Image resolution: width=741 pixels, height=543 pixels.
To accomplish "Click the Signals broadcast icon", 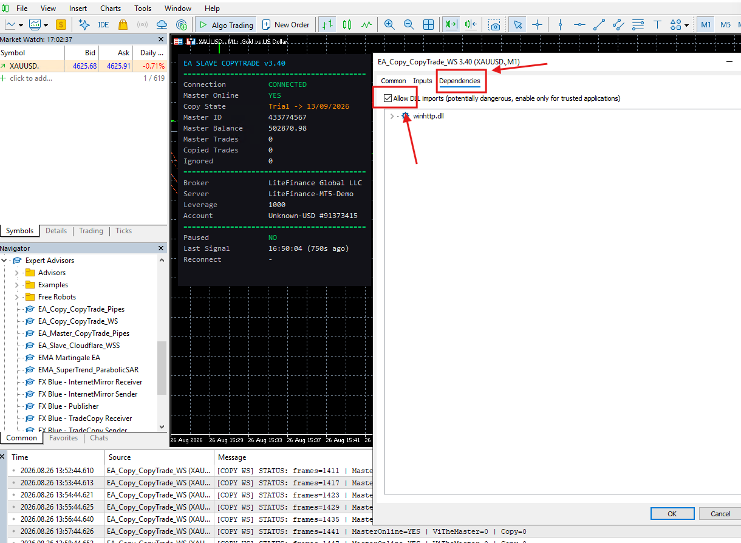I will tap(142, 25).
